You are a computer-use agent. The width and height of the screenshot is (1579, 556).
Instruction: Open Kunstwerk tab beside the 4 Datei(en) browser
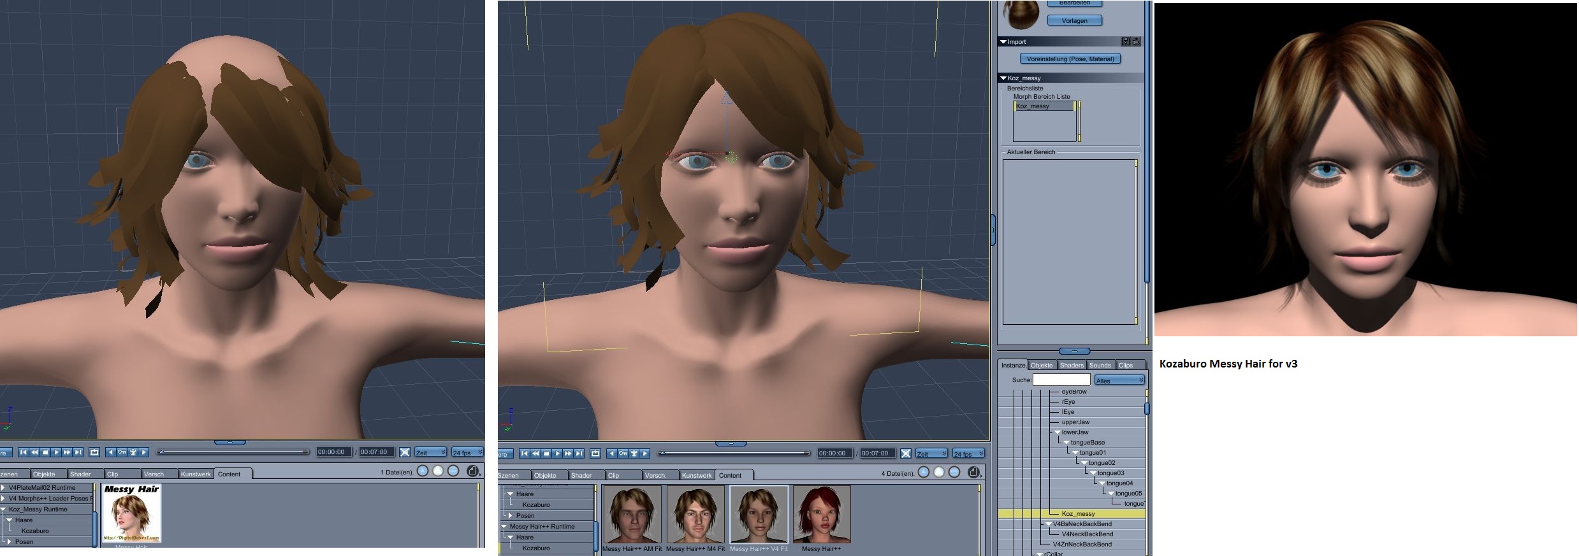(x=697, y=475)
